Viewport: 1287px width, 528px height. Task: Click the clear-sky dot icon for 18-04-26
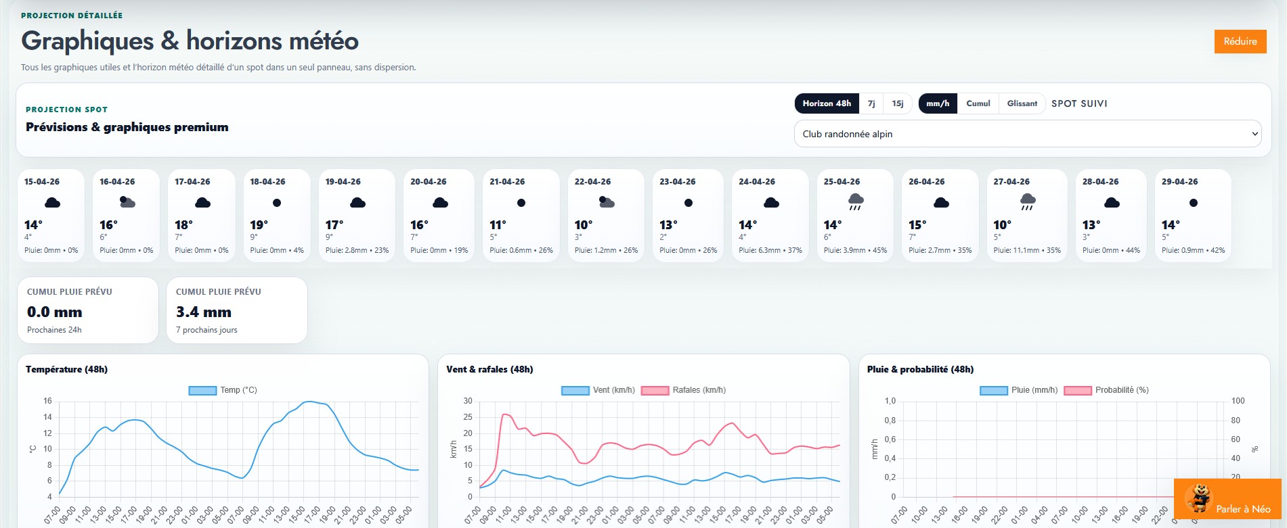point(277,203)
